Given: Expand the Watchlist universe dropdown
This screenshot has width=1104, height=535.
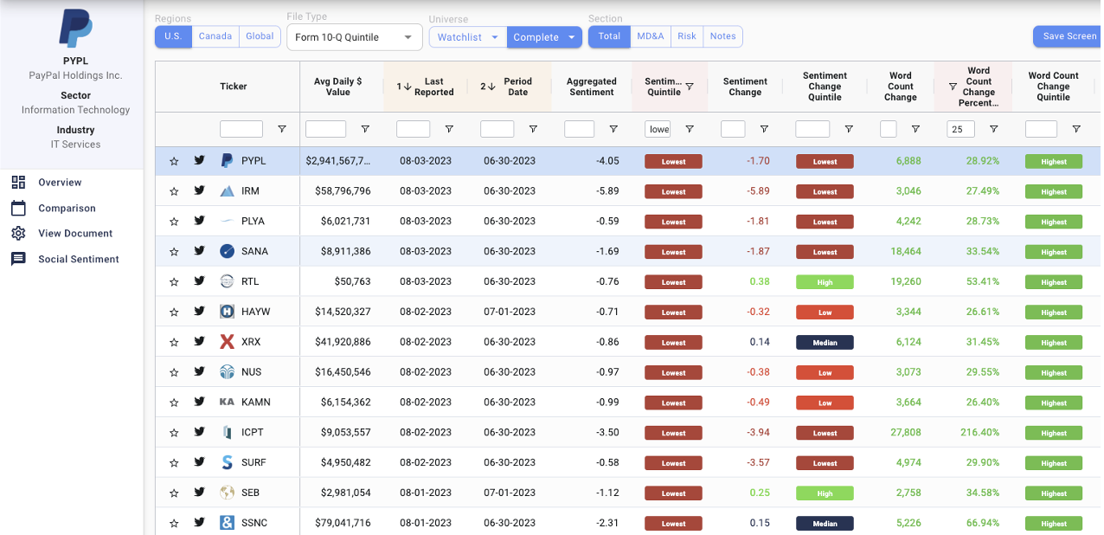Looking at the screenshot, I should (x=494, y=37).
